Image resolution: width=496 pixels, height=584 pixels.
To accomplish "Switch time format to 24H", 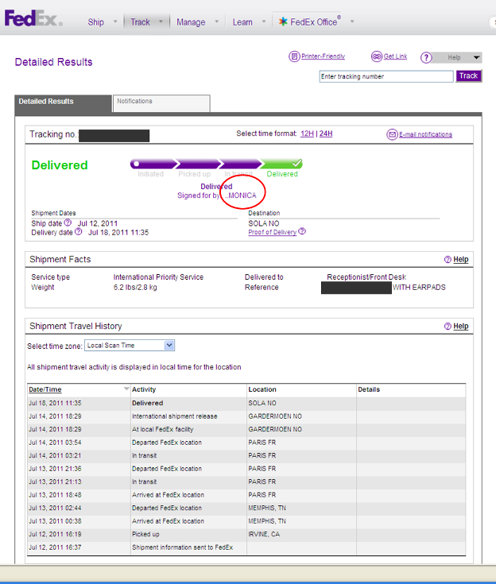I will [x=326, y=133].
